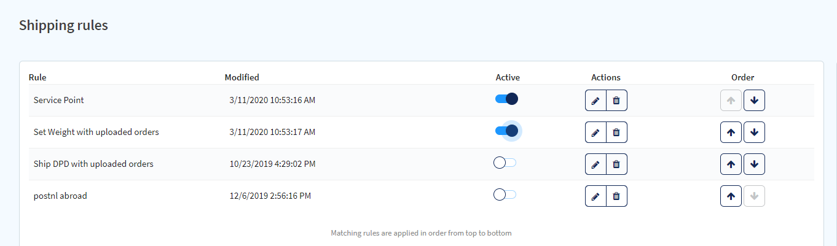The height and width of the screenshot is (246, 837).
Task: Move Service Point rule down
Action: [x=754, y=101]
